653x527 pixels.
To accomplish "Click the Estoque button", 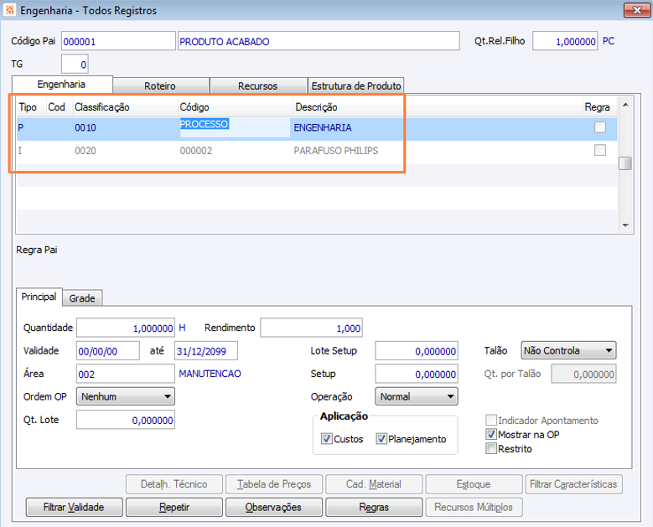I will point(474,484).
